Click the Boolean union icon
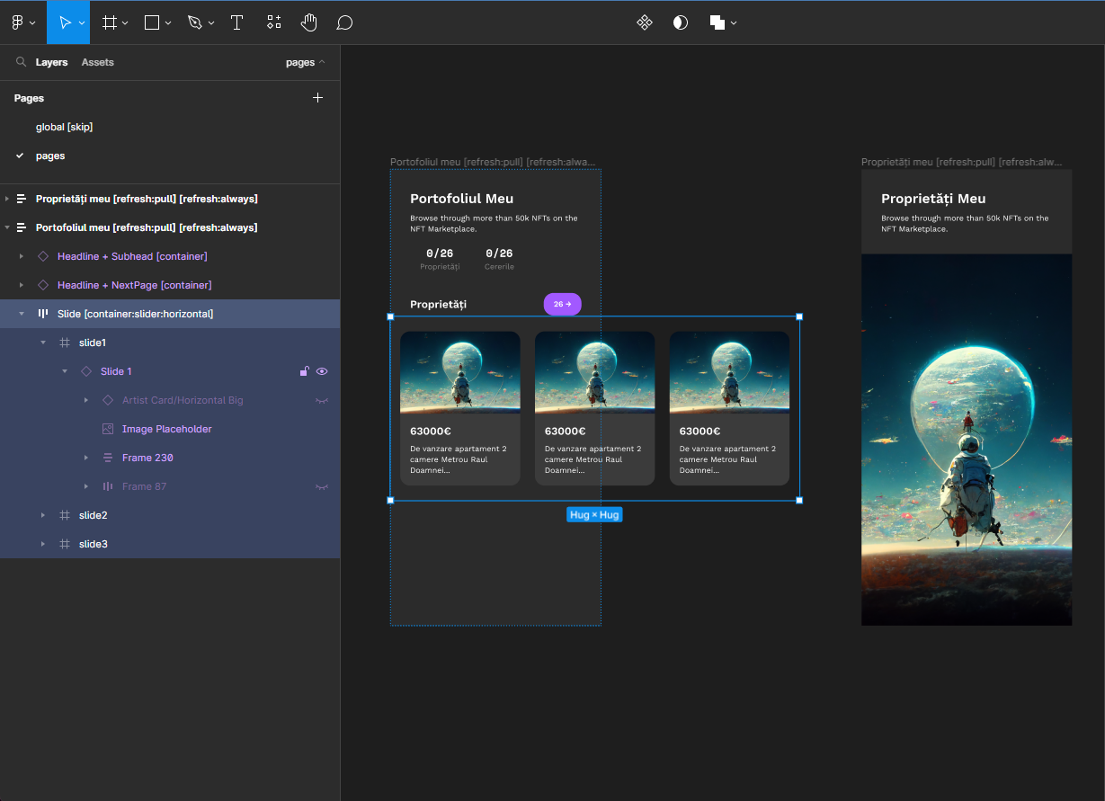 pos(717,22)
